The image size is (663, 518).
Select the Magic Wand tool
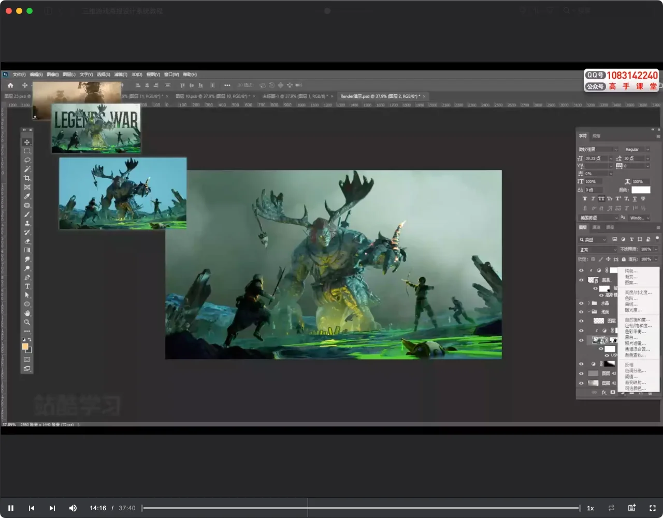[27, 169]
